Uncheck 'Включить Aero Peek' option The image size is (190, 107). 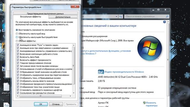coord(18,57)
